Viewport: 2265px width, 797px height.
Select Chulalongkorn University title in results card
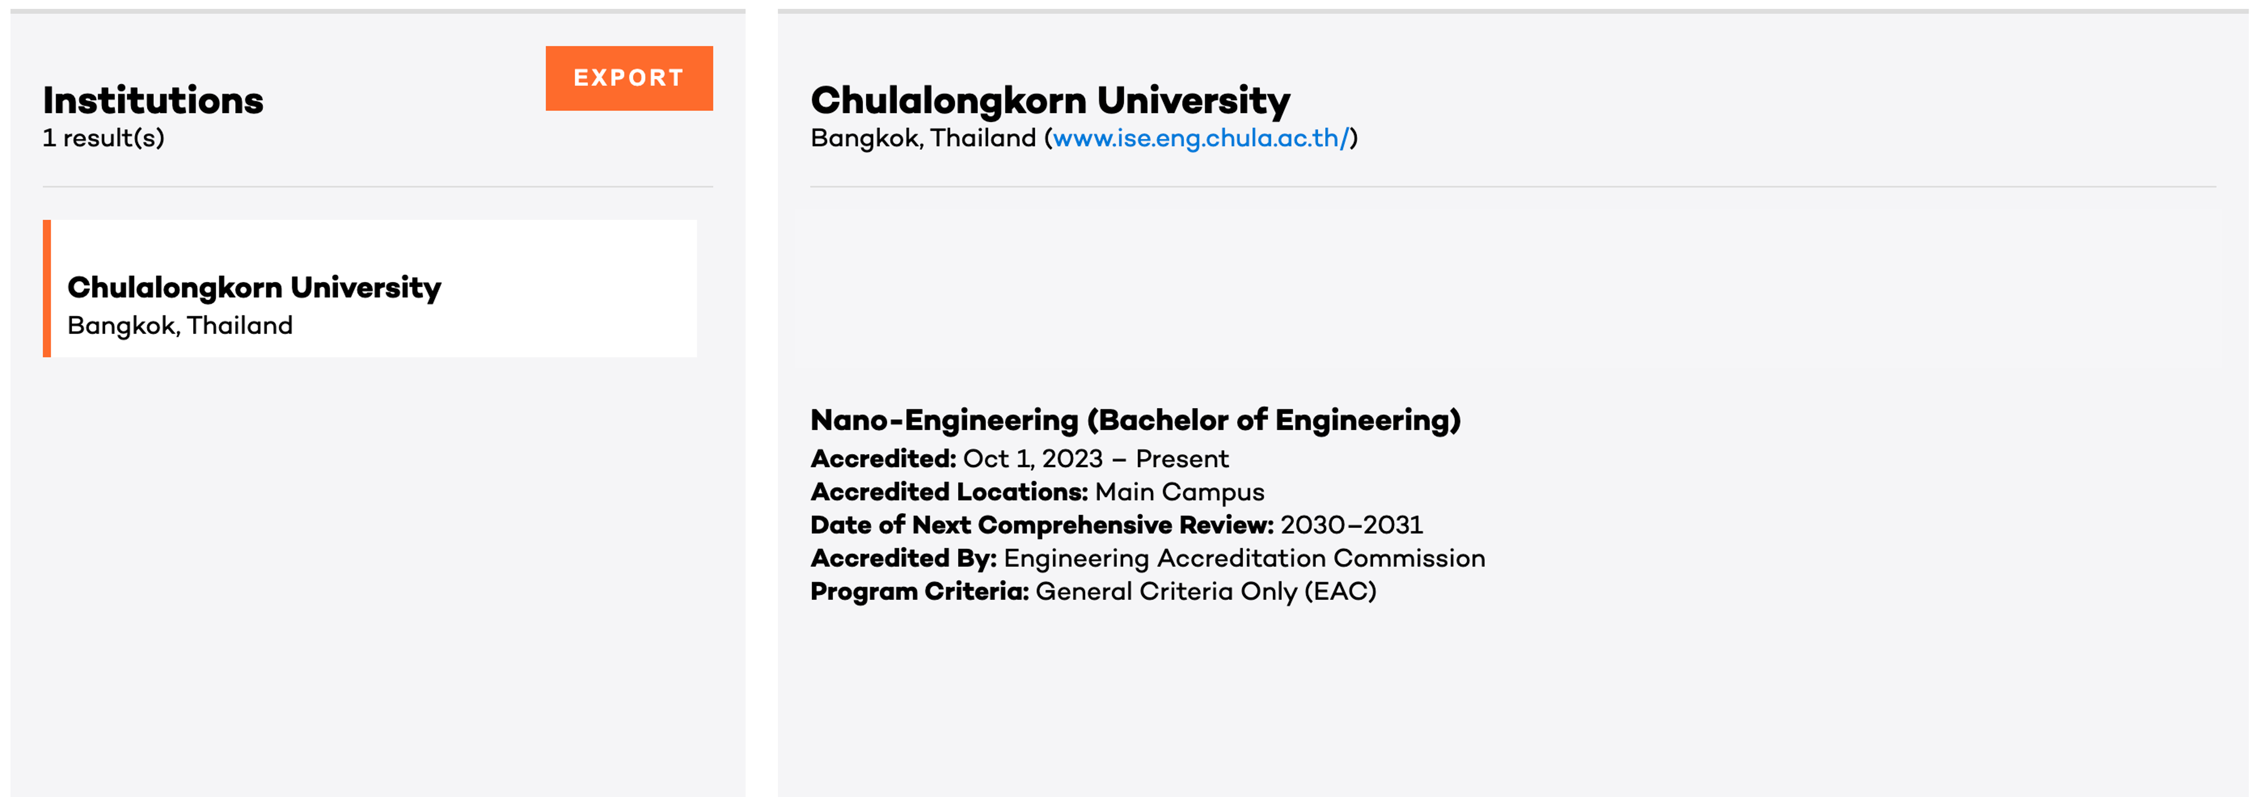pyautogui.click(x=254, y=287)
